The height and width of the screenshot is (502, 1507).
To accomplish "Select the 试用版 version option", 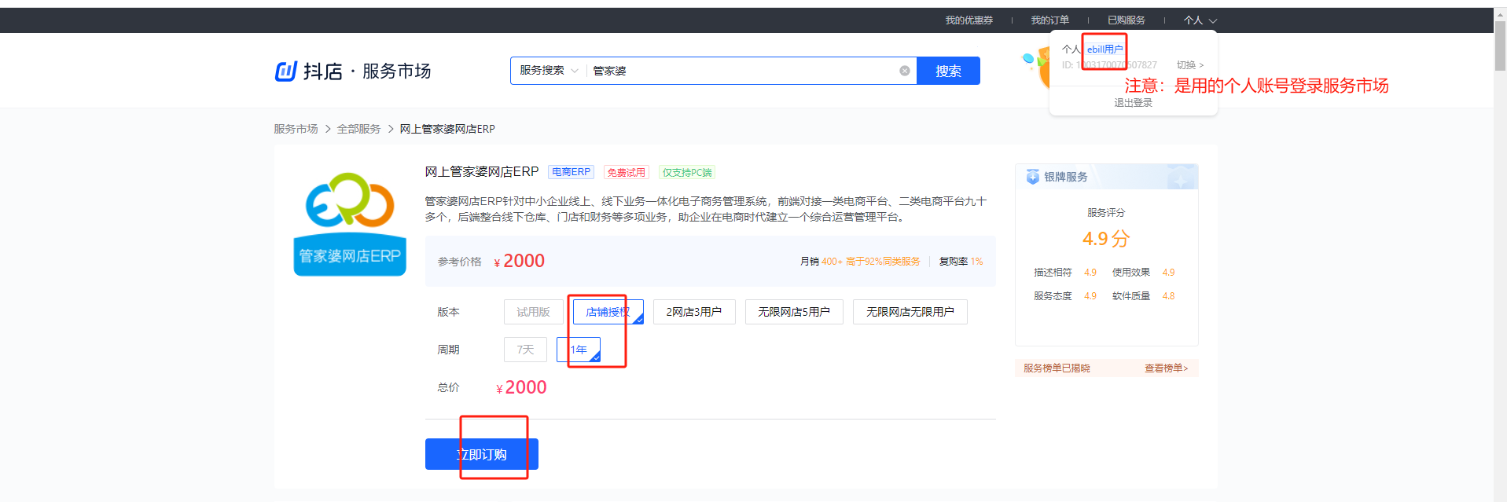I will point(533,312).
